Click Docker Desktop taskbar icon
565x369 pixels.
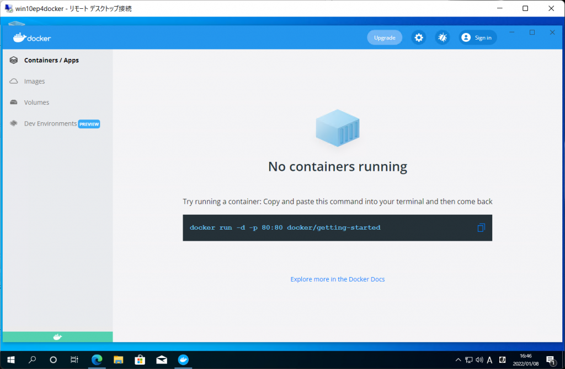tap(183, 360)
